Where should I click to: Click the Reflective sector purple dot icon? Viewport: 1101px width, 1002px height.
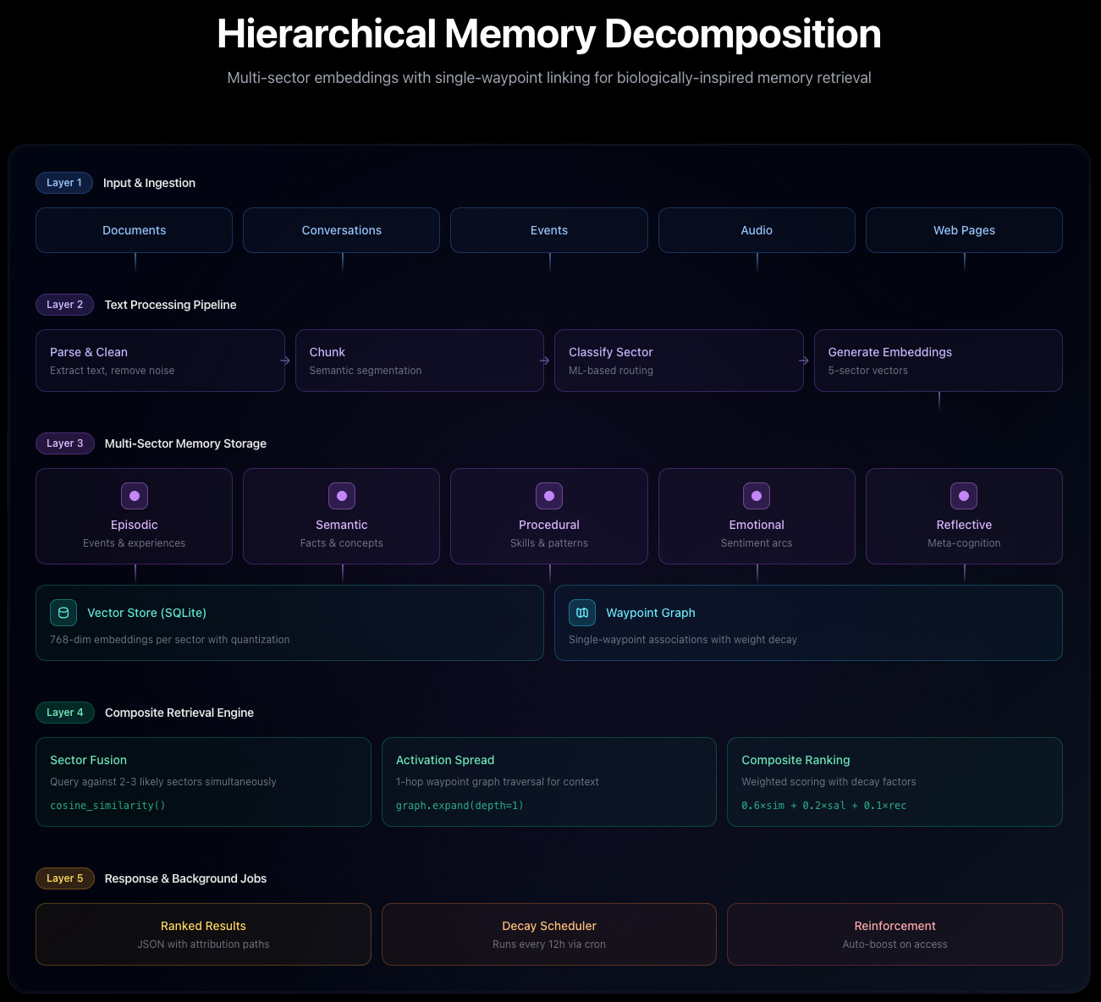[x=964, y=496]
